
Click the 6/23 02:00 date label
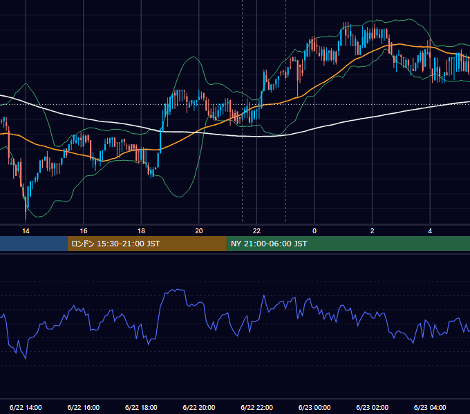pyautogui.click(x=373, y=407)
